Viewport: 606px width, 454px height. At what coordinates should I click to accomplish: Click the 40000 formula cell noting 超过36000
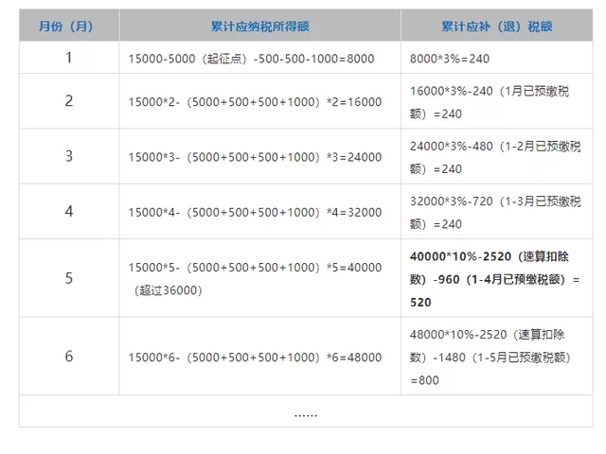coord(255,278)
